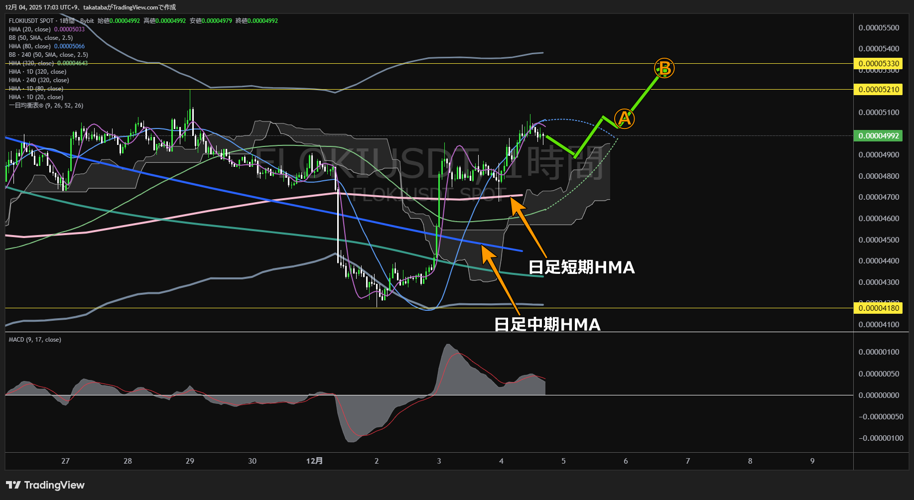914x500 pixels.
Task: Click the 0.00004700 price axis label
Action: 879,197
